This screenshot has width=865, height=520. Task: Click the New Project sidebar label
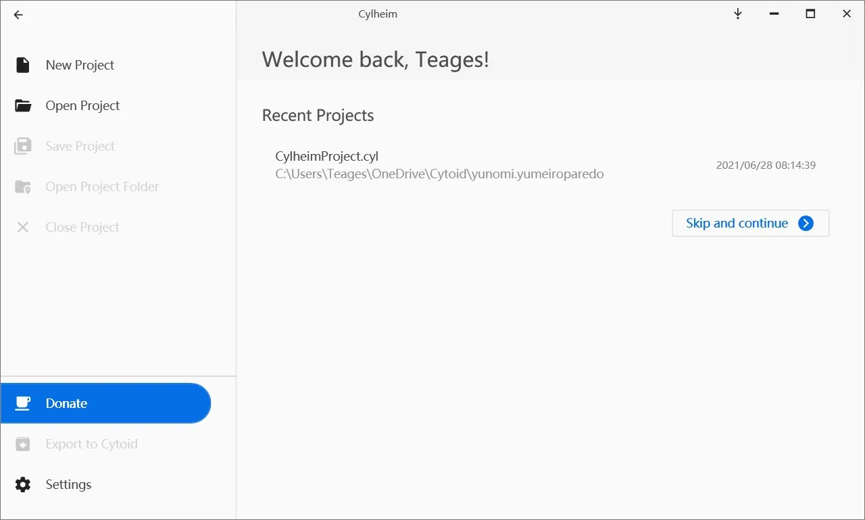pos(80,64)
